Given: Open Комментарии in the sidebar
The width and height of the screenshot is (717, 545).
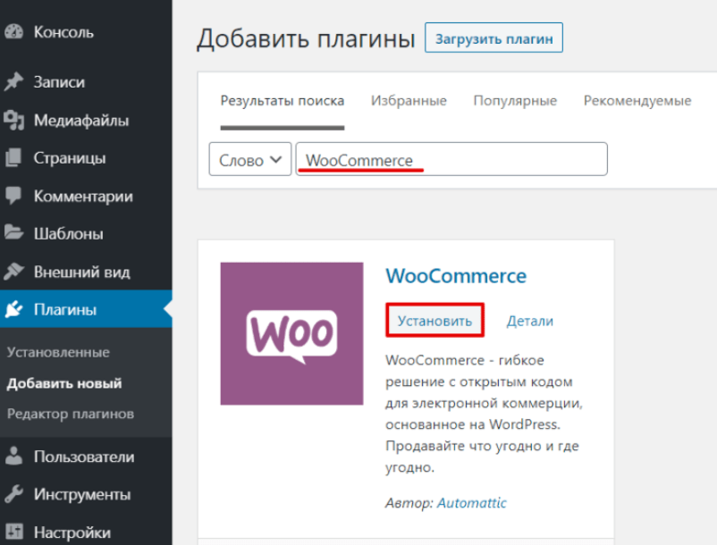Looking at the screenshot, I should point(86,196).
